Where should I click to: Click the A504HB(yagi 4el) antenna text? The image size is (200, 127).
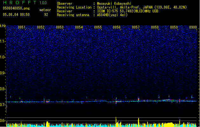pos(112,15)
